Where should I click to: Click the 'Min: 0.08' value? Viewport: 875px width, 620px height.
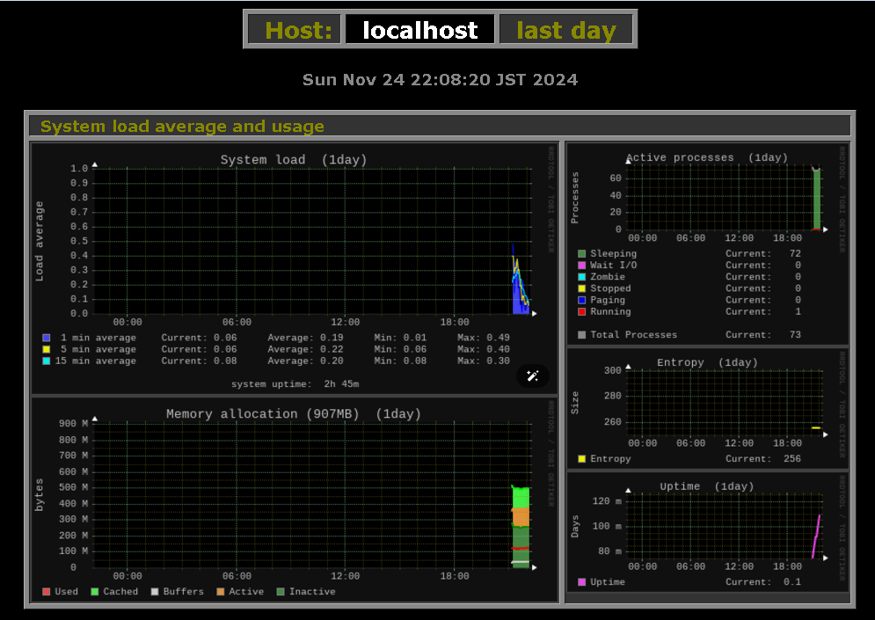tap(400, 361)
